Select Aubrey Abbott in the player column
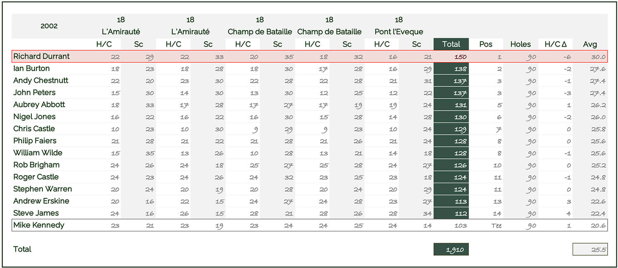The image size is (618, 268). pyautogui.click(x=39, y=105)
